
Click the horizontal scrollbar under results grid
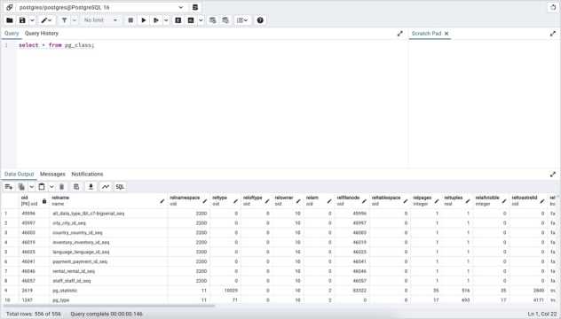[x=109, y=306]
